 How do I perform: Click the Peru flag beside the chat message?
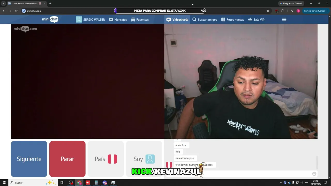click(169, 165)
